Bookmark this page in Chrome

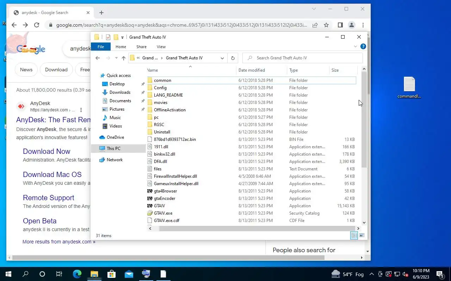tap(326, 25)
